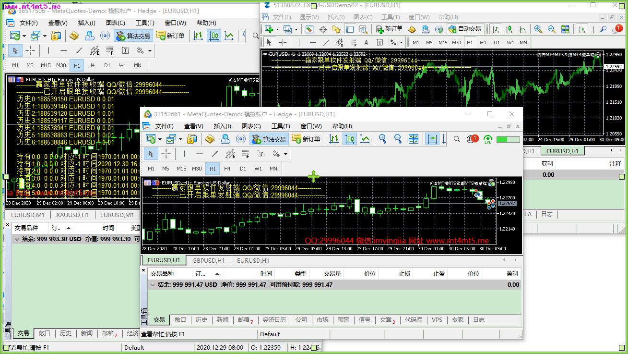Open 工具(T) menu in the MT4 window

click(x=391, y=17)
